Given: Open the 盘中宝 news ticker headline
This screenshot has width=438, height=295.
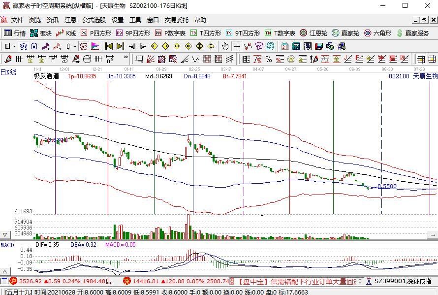Looking at the screenshot, I should [x=296, y=281].
